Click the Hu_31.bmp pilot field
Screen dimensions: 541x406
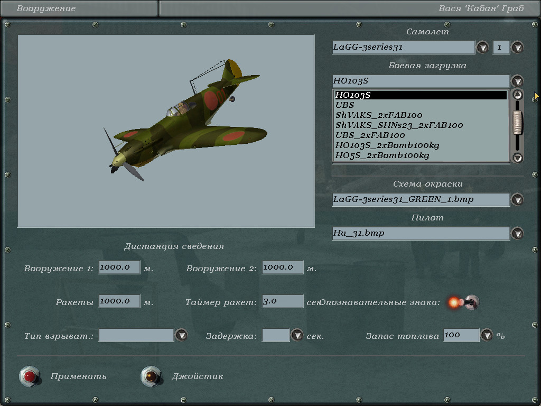(421, 233)
